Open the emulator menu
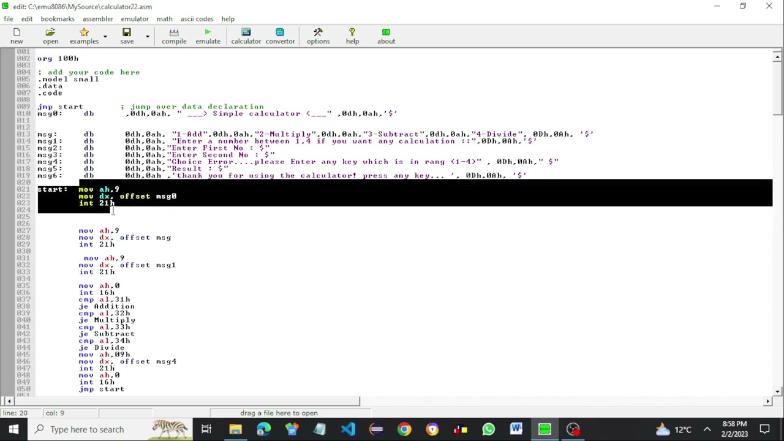 [x=135, y=19]
